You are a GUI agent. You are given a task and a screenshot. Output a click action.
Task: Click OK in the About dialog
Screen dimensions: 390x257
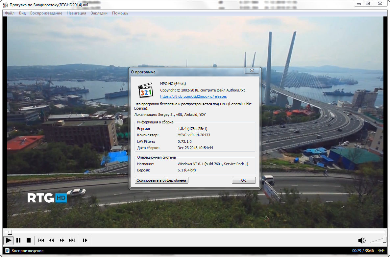(x=243, y=180)
